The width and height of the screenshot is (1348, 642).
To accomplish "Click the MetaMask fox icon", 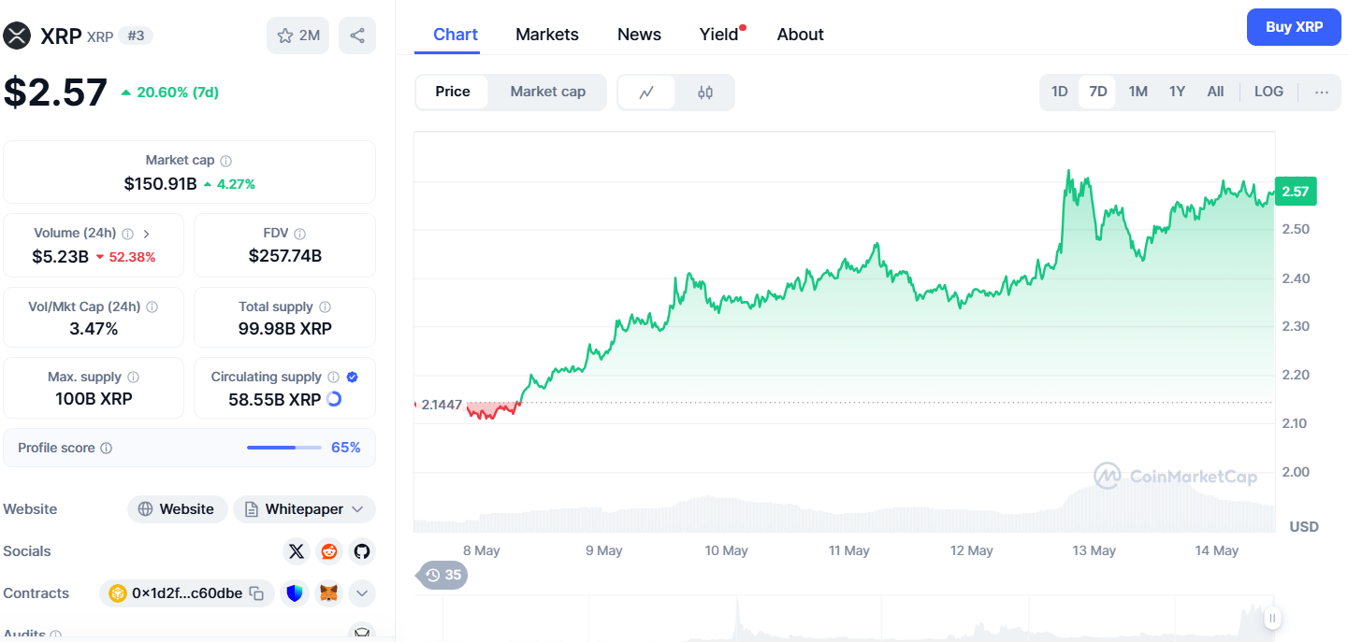I will click(329, 593).
